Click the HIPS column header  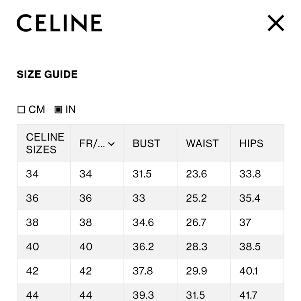(251, 144)
